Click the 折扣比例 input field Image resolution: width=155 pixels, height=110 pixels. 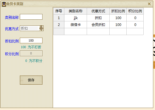31,40
